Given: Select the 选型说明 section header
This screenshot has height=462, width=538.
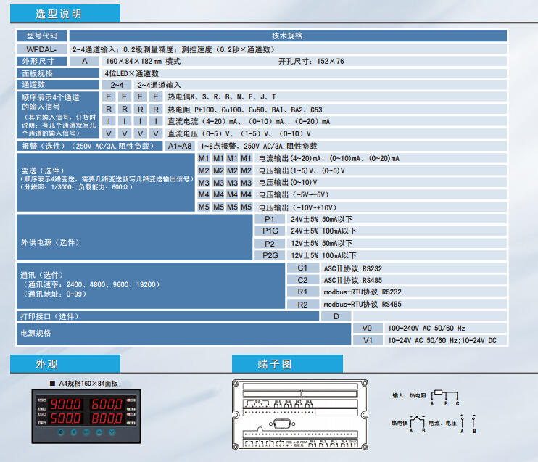Looking at the screenshot, I should click(59, 14).
